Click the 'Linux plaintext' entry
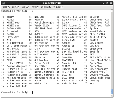The width and height of the screenshot is (114, 99). tap(72, 37)
